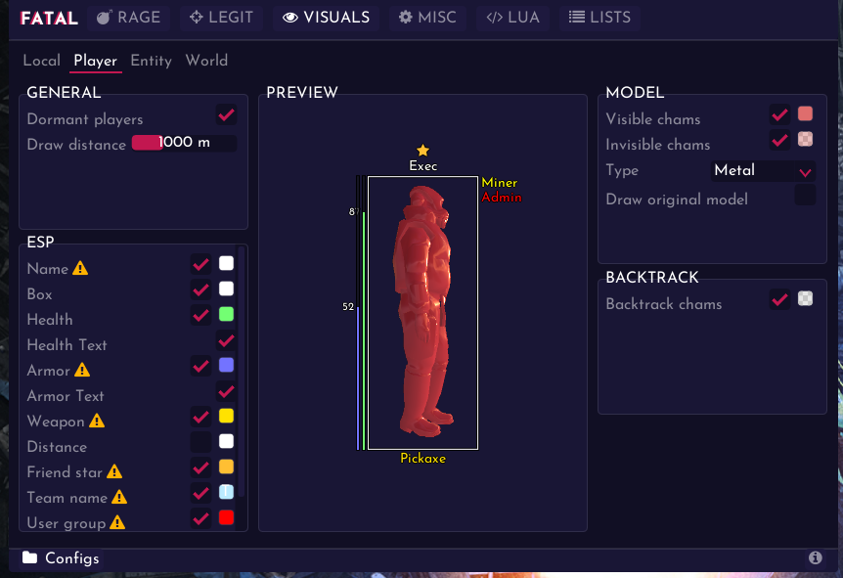This screenshot has height=578, width=843.
Task: Click the User group warning icon
Action: pyautogui.click(x=117, y=522)
